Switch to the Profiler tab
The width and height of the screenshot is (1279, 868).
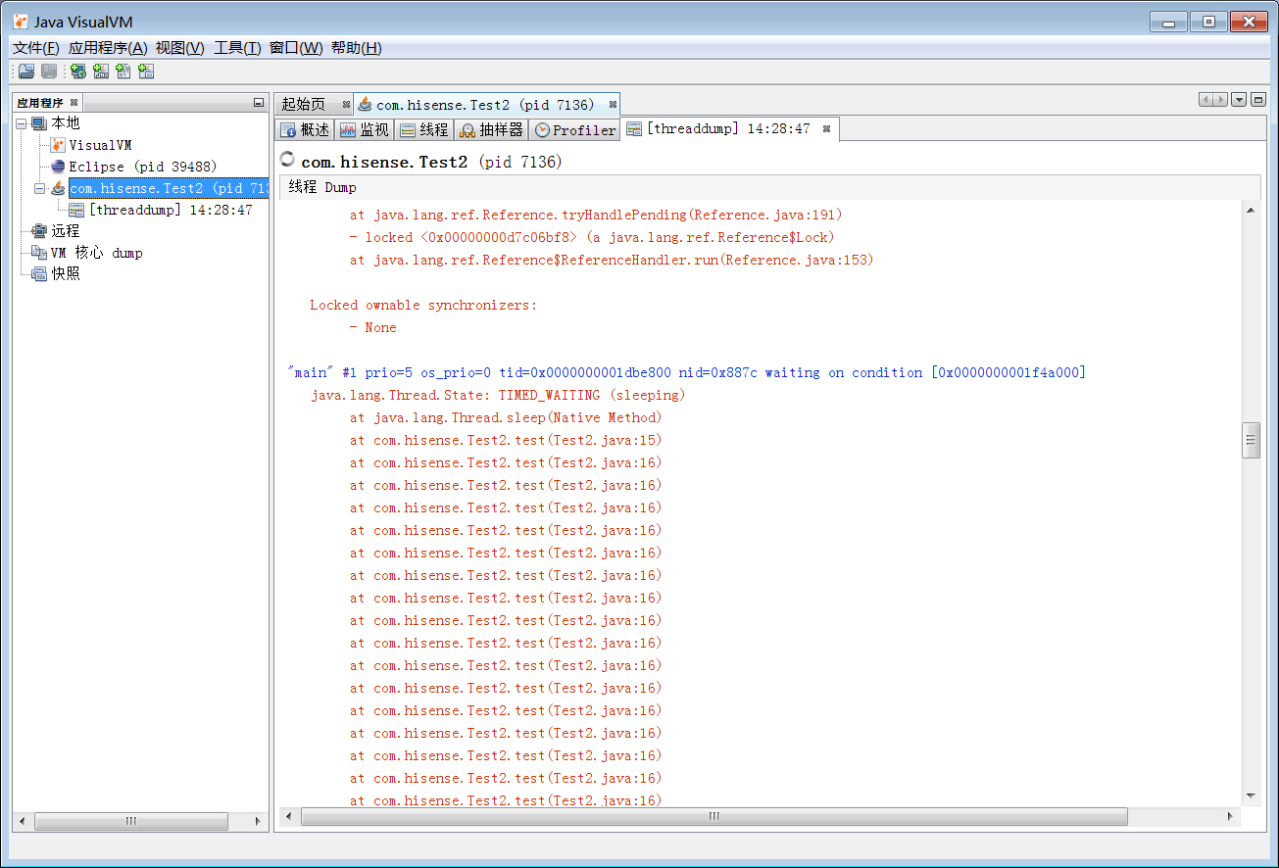[574, 129]
